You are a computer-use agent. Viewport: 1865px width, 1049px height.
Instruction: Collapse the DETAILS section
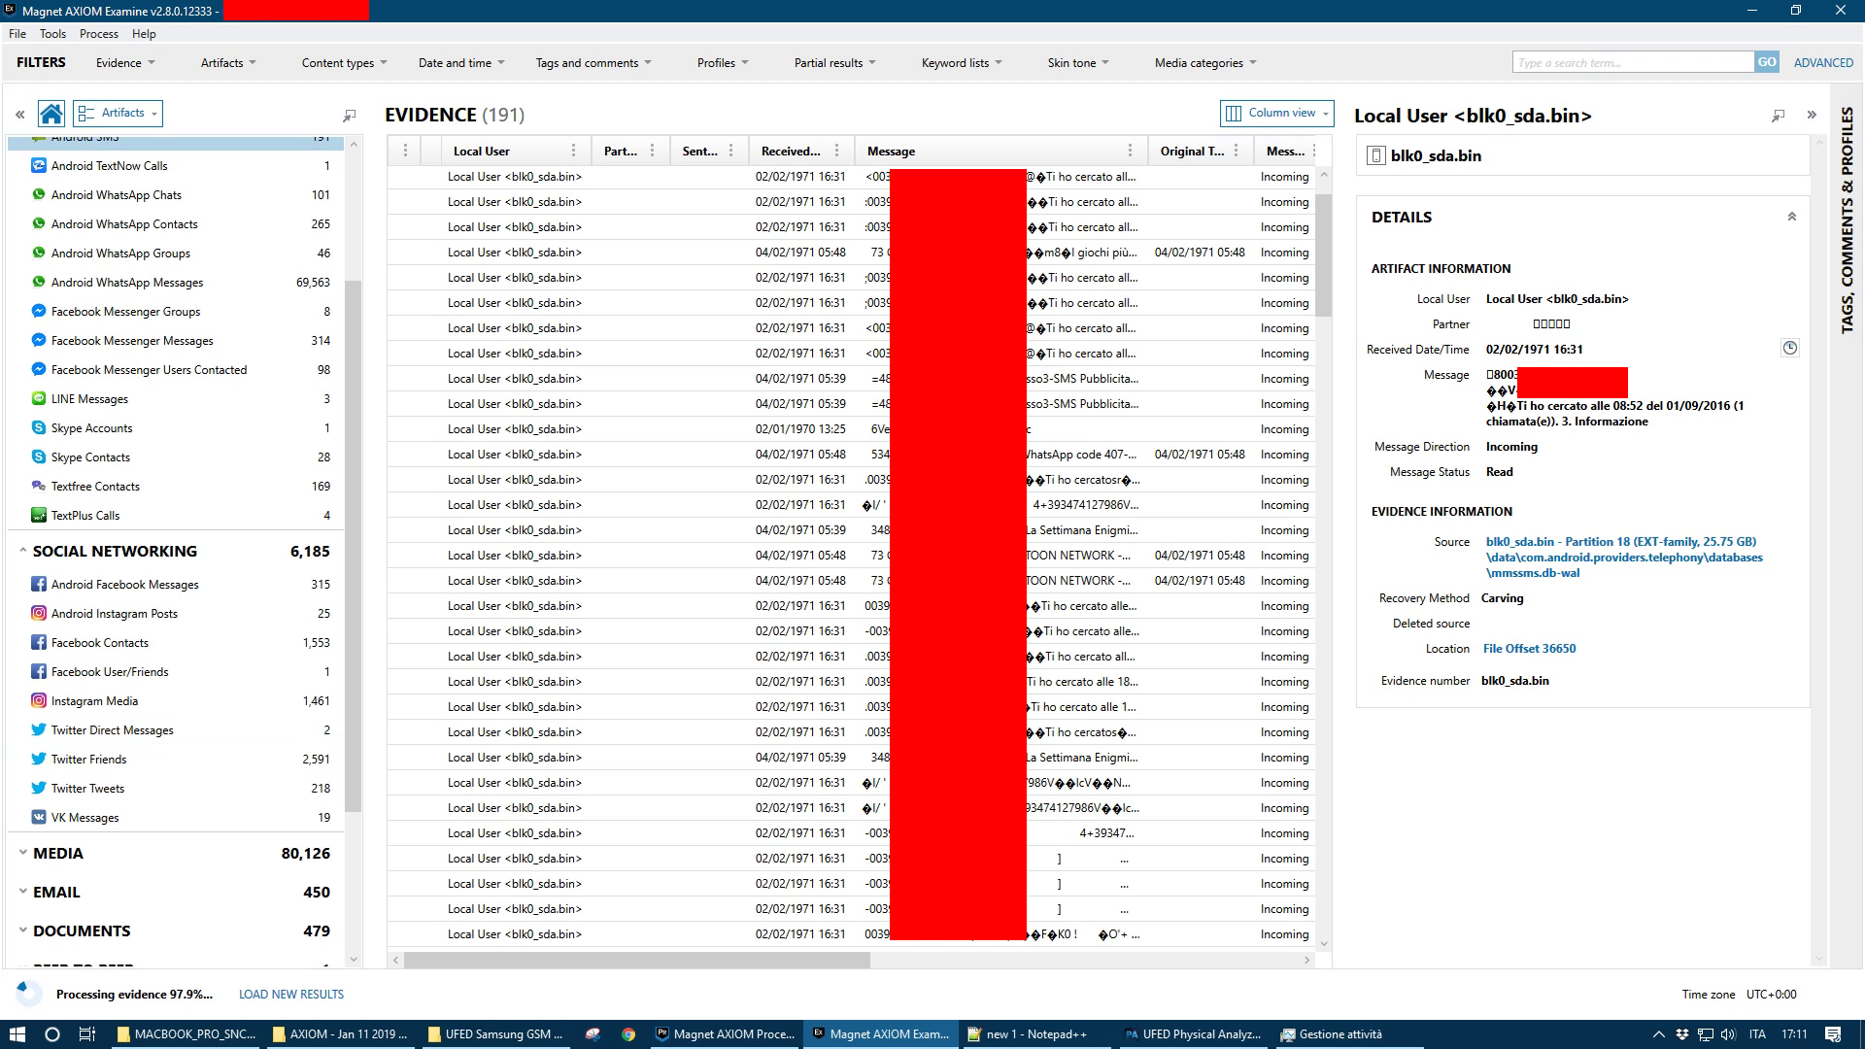[x=1792, y=217]
